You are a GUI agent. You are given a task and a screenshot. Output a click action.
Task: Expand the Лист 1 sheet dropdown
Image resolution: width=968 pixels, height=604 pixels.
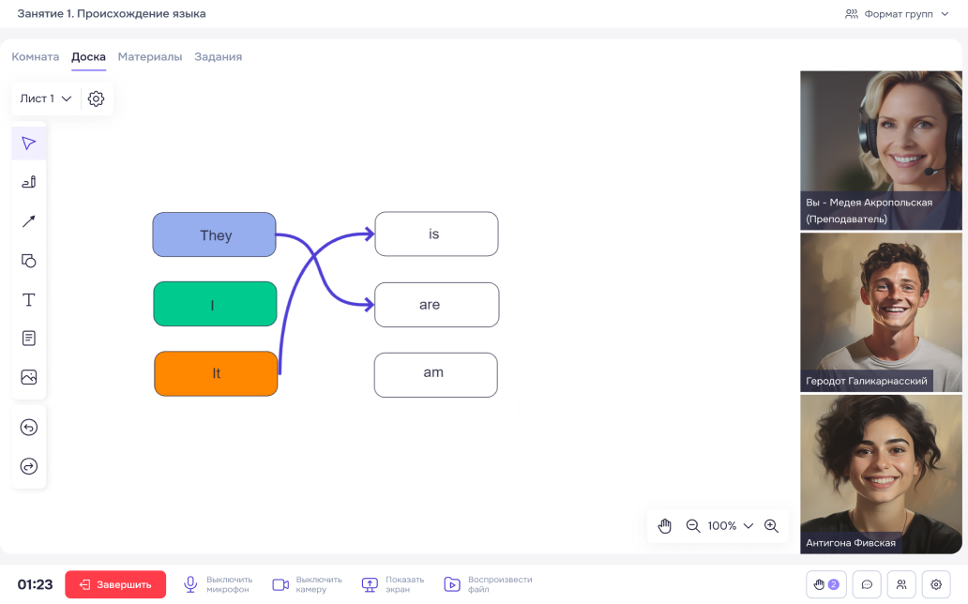coord(46,98)
